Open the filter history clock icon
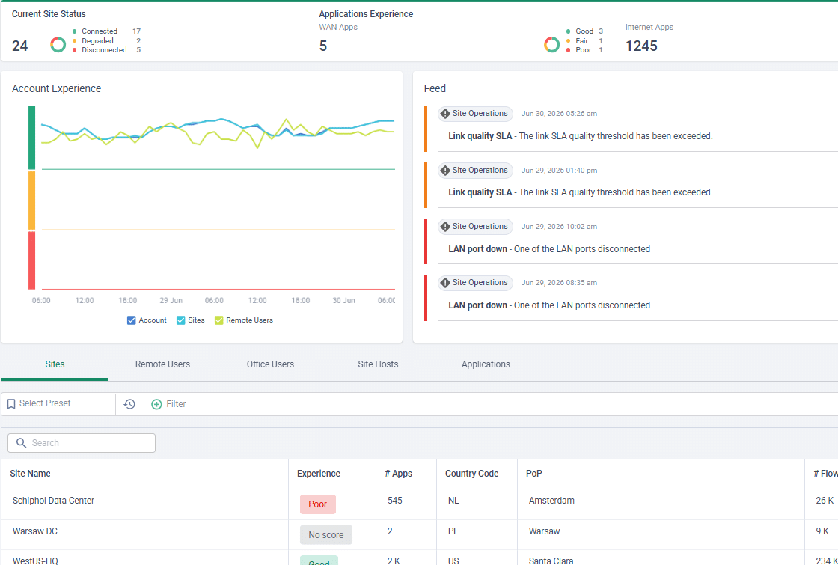Image resolution: width=838 pixels, height=565 pixels. [129, 404]
